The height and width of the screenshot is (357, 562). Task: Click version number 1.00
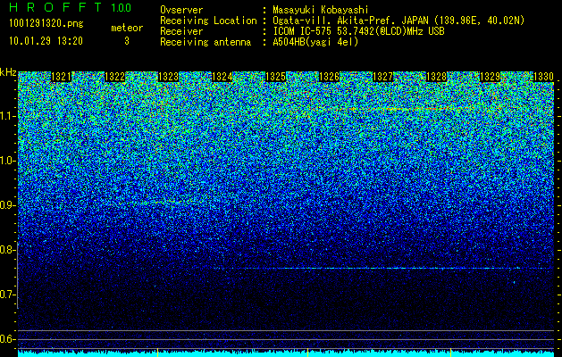pos(121,7)
